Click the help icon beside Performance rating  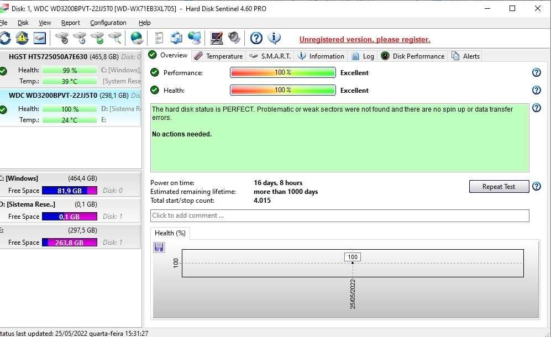click(x=536, y=72)
